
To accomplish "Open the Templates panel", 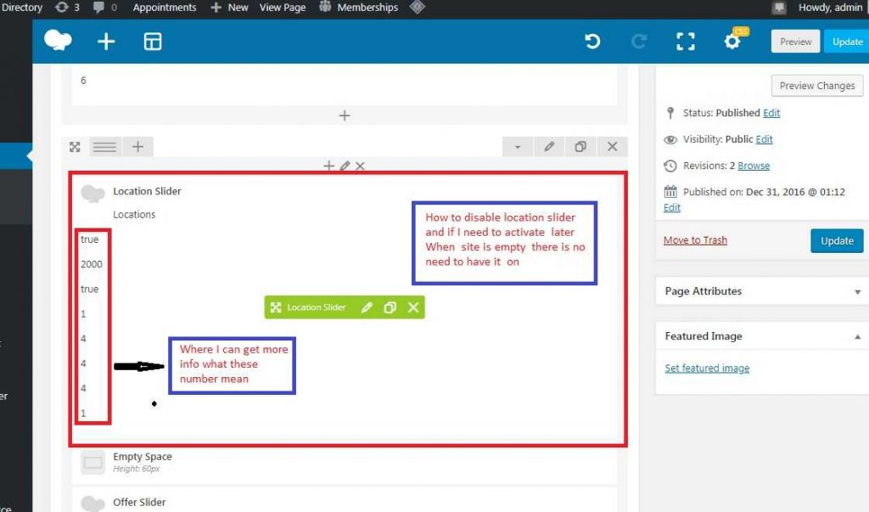I will click(x=152, y=41).
